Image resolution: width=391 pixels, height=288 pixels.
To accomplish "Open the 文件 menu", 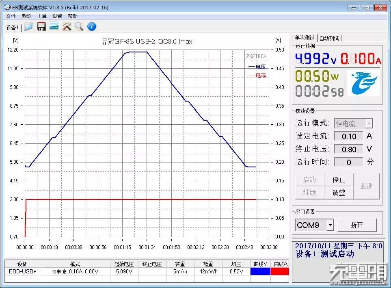I will coord(11,16).
